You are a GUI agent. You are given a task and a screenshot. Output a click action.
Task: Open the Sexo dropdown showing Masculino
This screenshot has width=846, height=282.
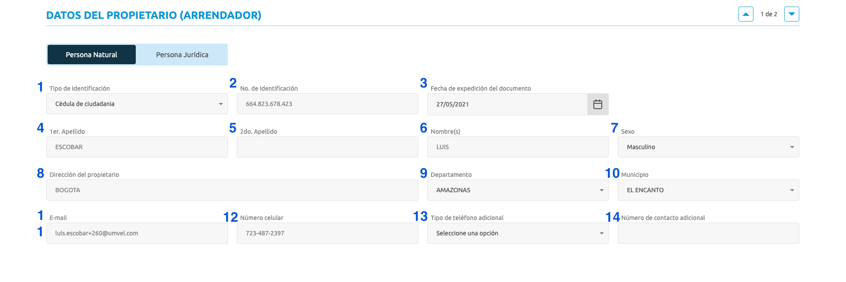tap(708, 147)
